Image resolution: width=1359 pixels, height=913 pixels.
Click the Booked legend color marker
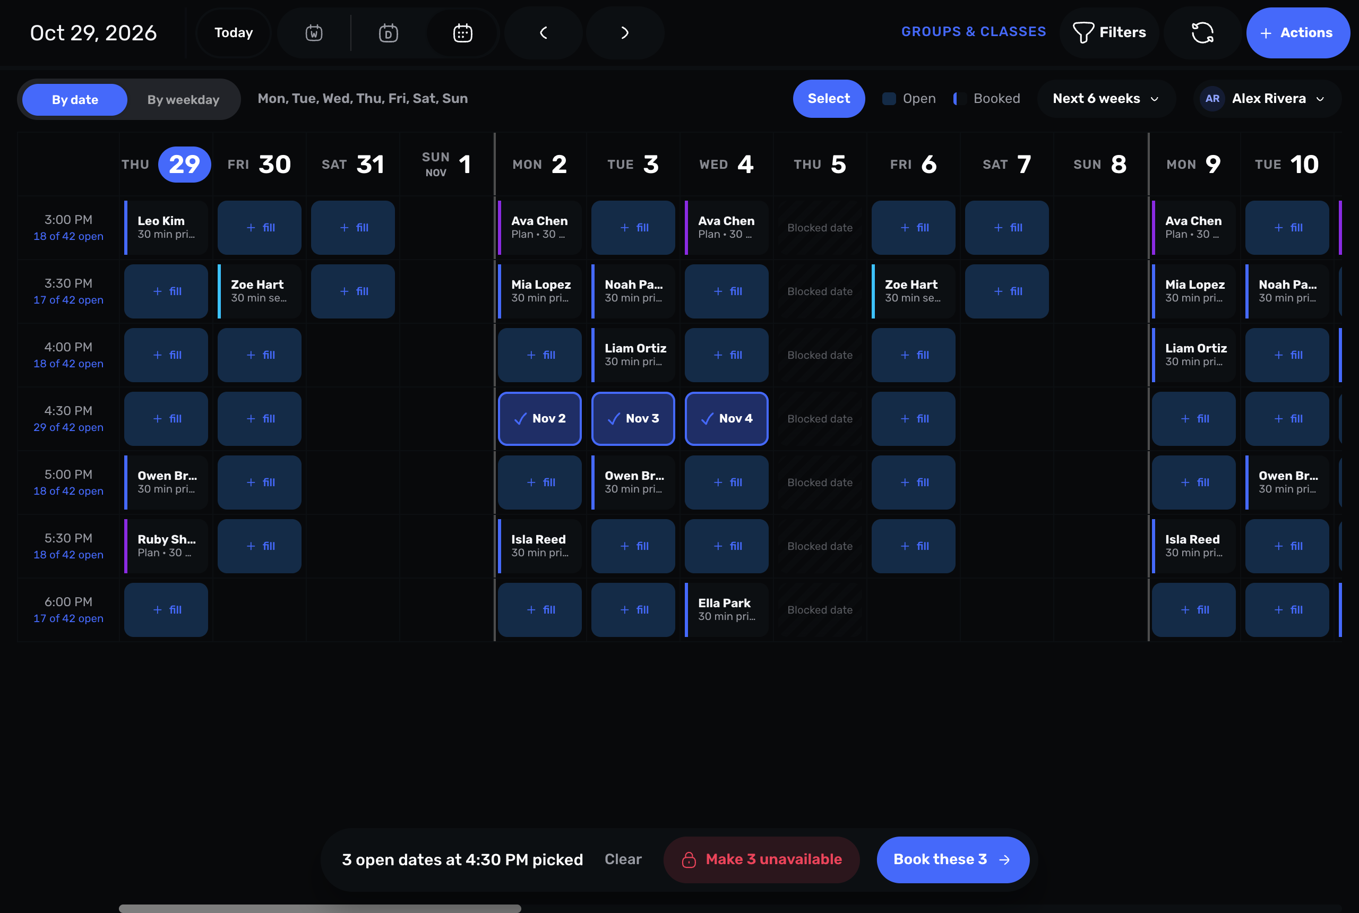point(959,98)
